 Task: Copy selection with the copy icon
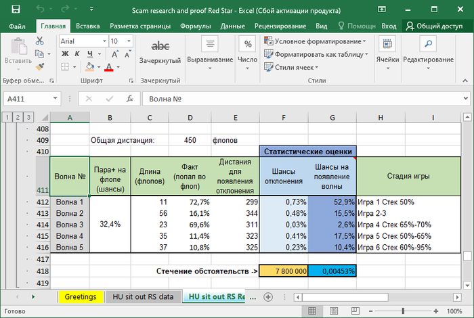pos(39,53)
